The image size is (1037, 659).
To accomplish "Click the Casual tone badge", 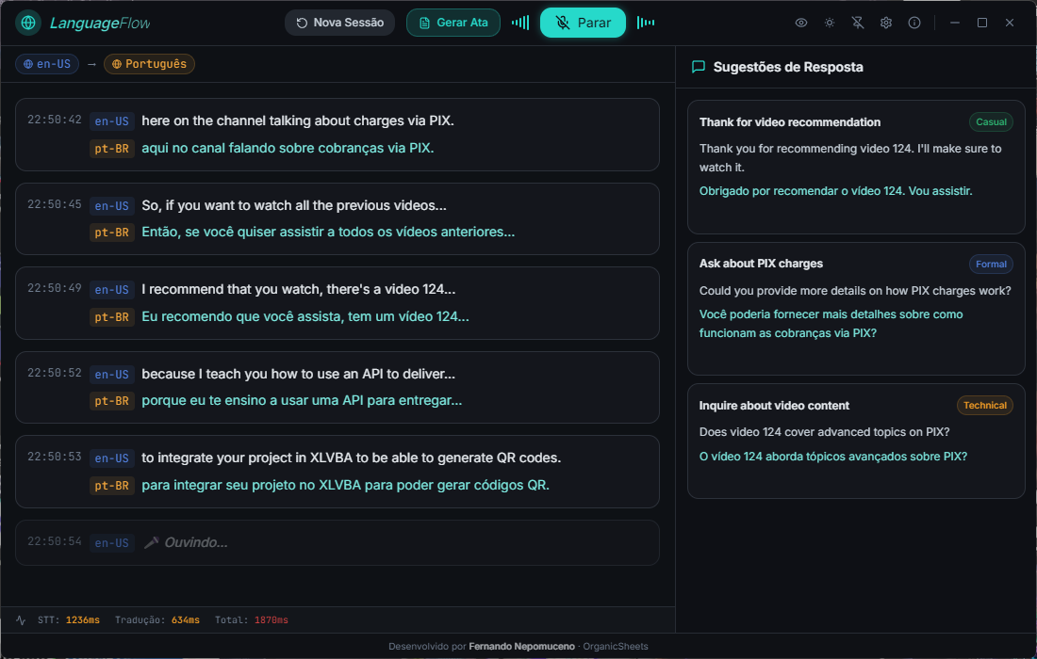I will coord(991,122).
